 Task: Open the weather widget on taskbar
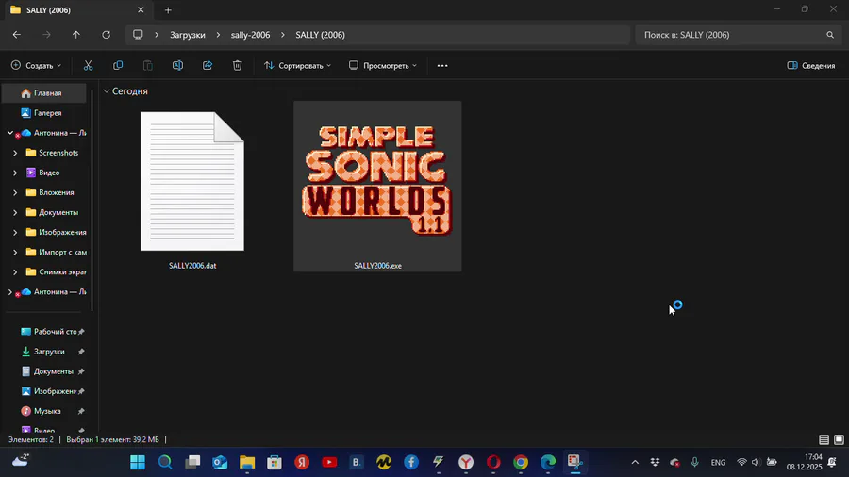21,461
